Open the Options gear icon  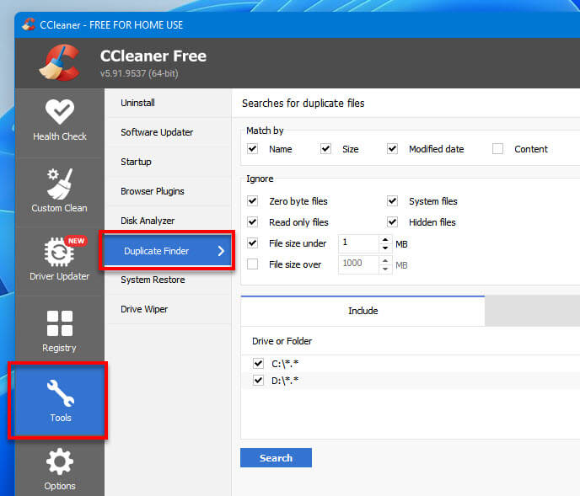[60, 461]
